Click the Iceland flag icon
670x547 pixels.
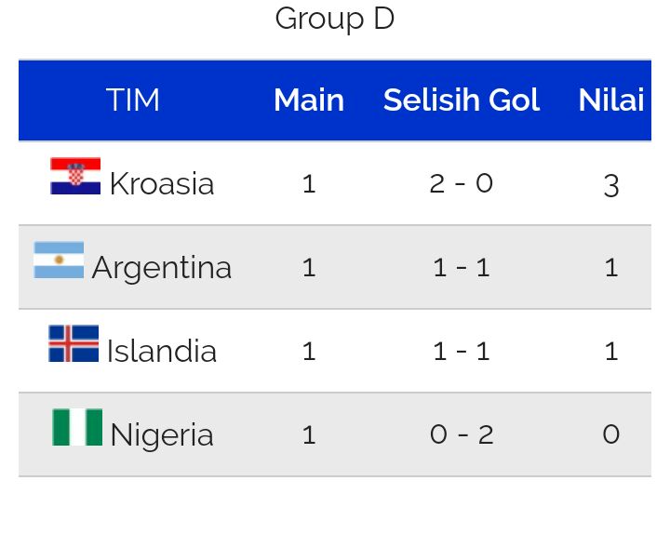coord(74,343)
